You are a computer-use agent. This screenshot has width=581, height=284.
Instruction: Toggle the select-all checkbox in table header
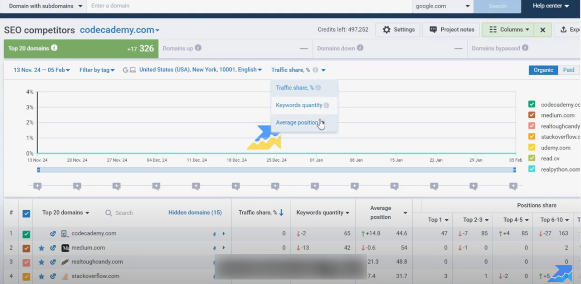[26, 213]
